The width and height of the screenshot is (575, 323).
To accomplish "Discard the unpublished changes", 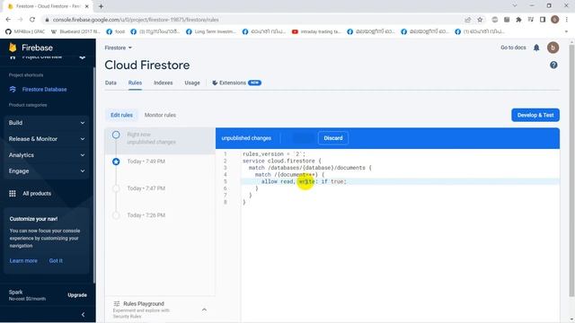I will [x=333, y=138].
